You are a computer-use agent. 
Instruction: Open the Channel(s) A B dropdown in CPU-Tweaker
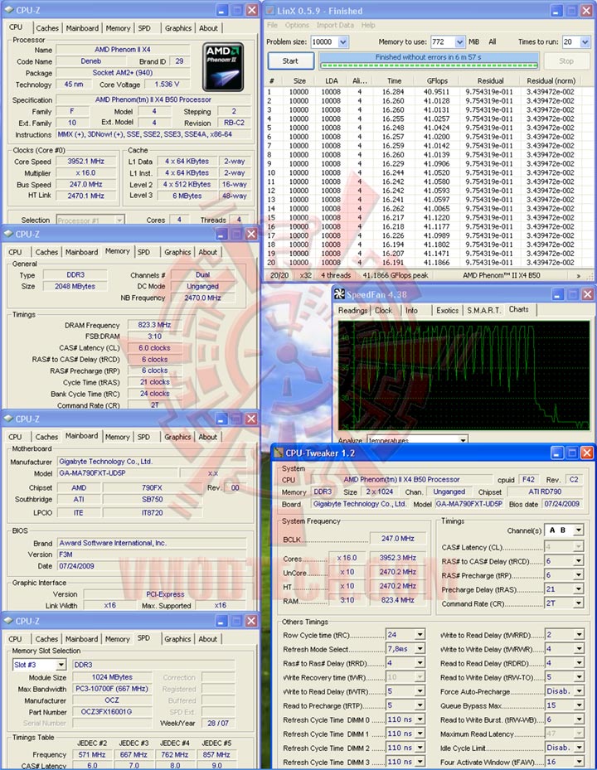(579, 530)
